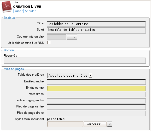Click the Création Livre title
The width and height of the screenshot is (151, 131).
(27, 7)
